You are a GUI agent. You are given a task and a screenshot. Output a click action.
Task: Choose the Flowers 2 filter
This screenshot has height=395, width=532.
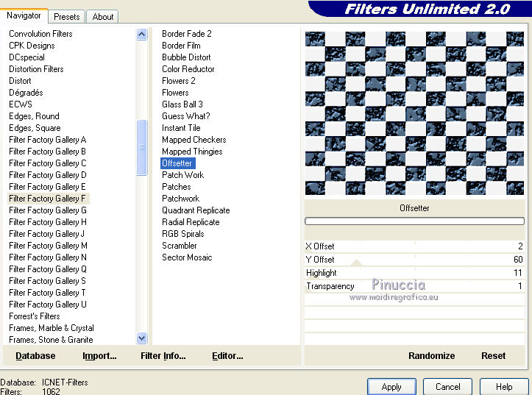click(x=179, y=81)
